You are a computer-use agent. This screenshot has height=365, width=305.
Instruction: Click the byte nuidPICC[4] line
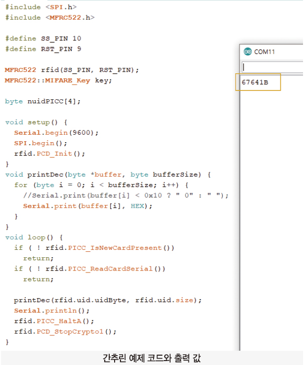pyautogui.click(x=43, y=101)
